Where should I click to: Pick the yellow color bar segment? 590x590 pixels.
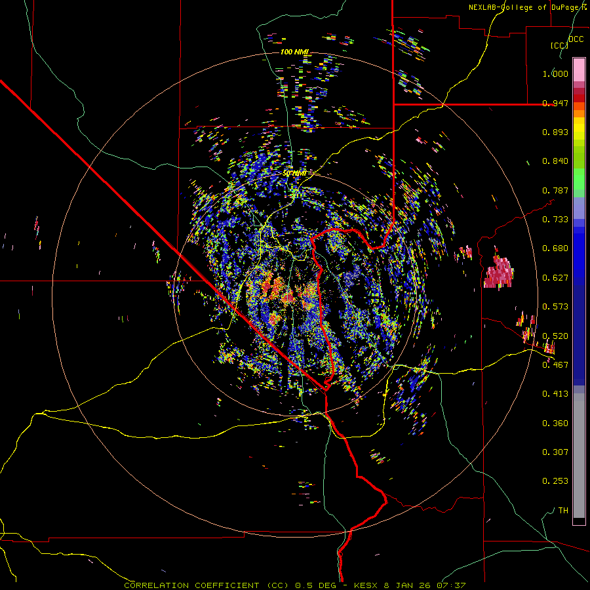[x=579, y=128]
